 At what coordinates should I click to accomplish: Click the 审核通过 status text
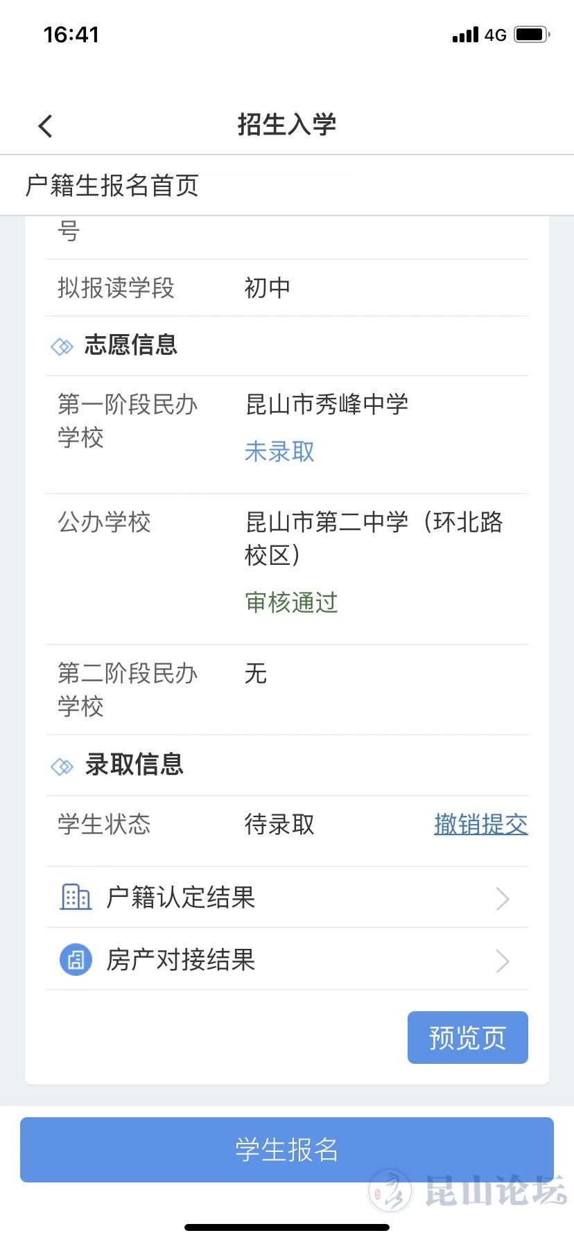291,602
